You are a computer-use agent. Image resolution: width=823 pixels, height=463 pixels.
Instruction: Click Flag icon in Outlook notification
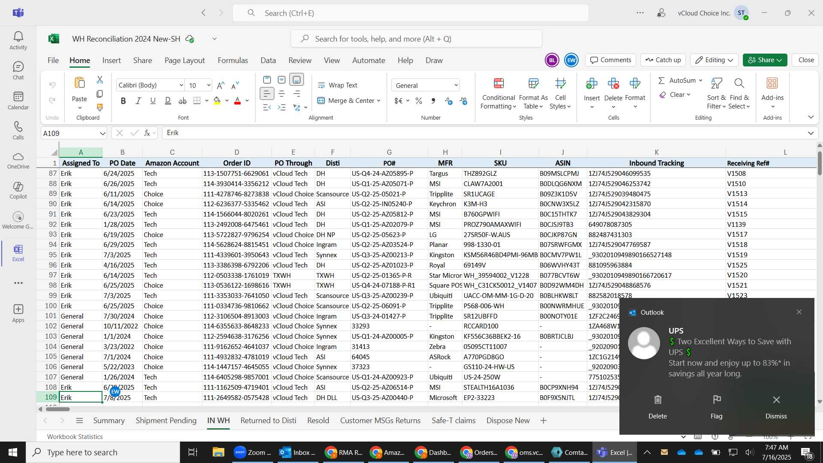coord(716,407)
